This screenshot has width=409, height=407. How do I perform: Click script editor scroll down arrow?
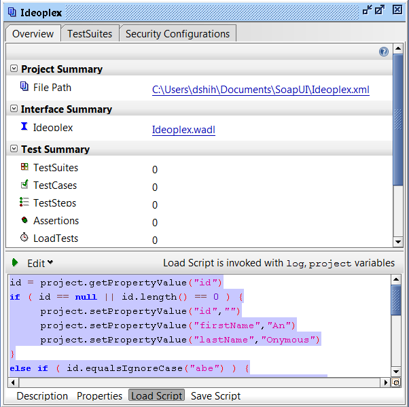[396, 372]
